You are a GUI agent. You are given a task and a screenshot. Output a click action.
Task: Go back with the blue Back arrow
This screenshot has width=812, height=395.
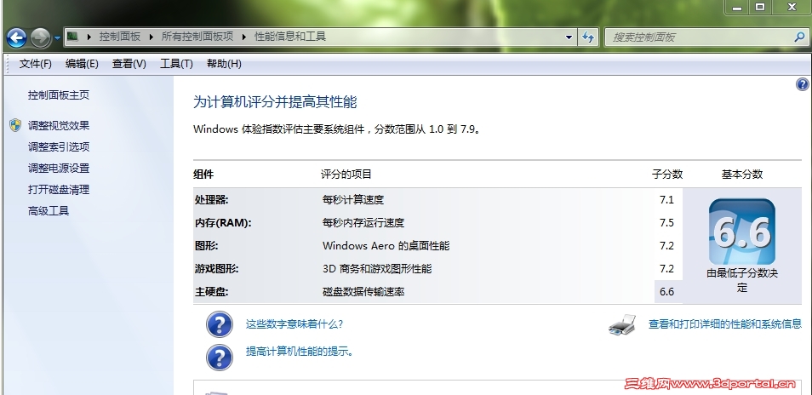pyautogui.click(x=16, y=37)
